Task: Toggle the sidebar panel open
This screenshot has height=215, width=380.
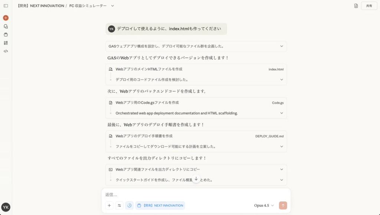Action: coord(6,6)
